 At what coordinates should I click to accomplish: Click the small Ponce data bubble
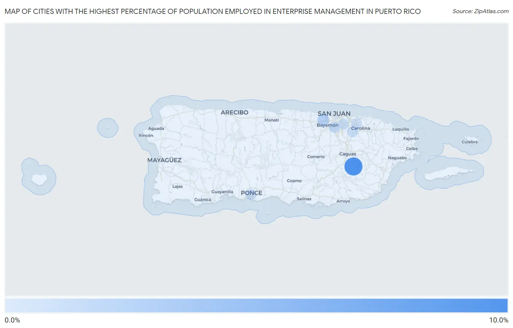click(x=250, y=195)
